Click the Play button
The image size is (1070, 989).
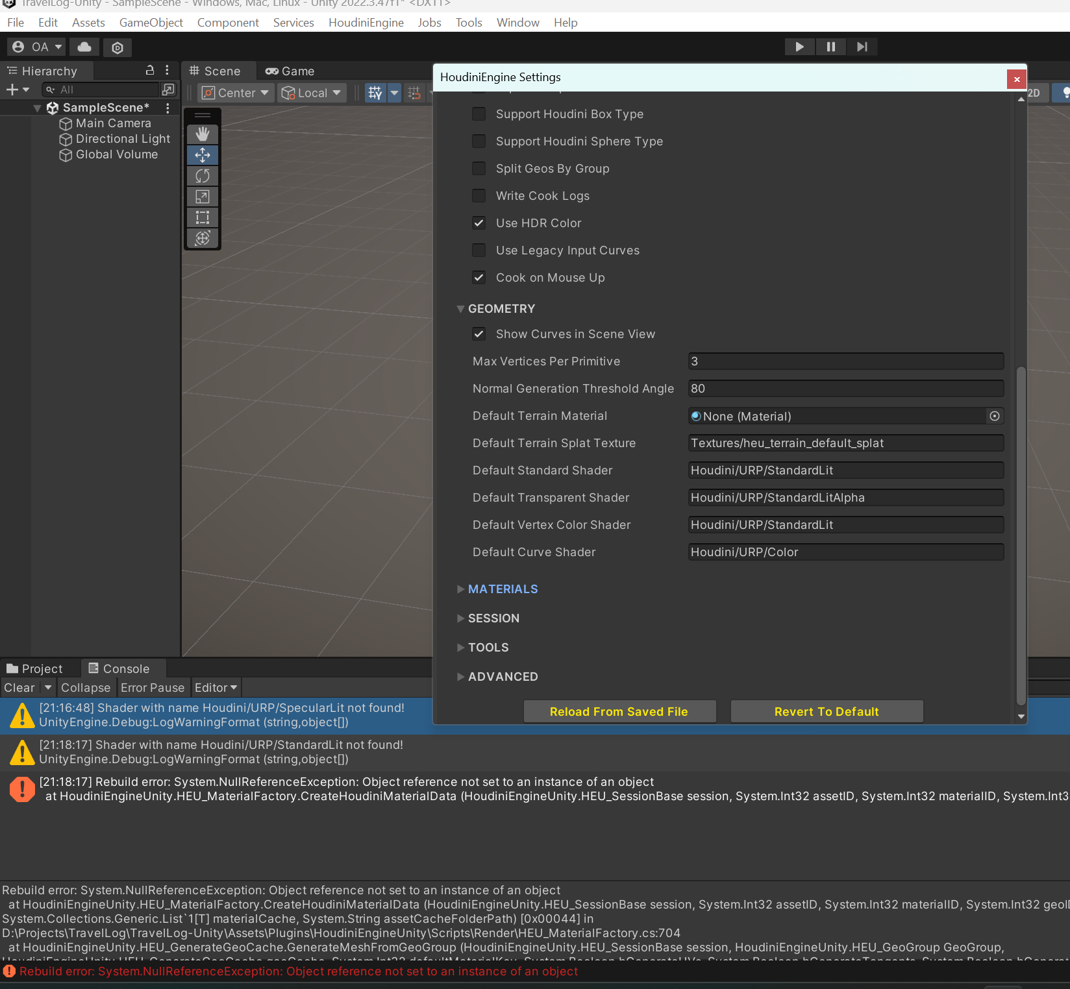tap(799, 47)
